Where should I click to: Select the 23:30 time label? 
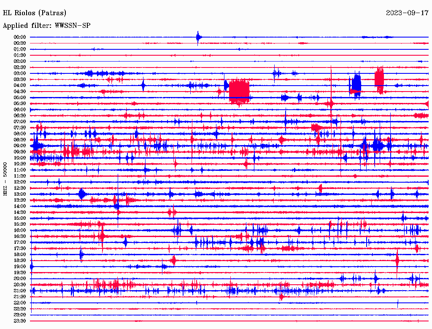click(x=20, y=321)
